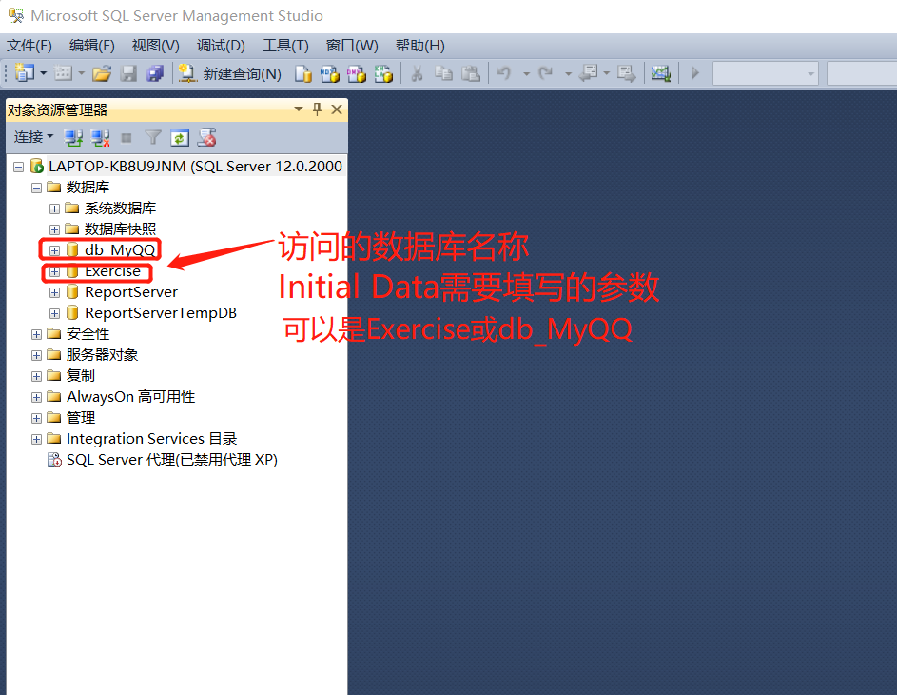This screenshot has height=695, width=897.
Task: Open the 编辑(E) menu
Action: pyautogui.click(x=92, y=46)
